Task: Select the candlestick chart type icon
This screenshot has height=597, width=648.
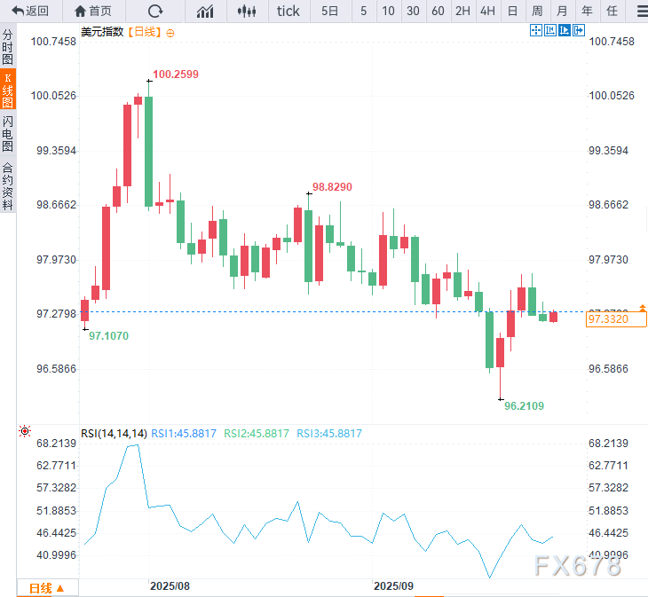Action: pos(247,11)
